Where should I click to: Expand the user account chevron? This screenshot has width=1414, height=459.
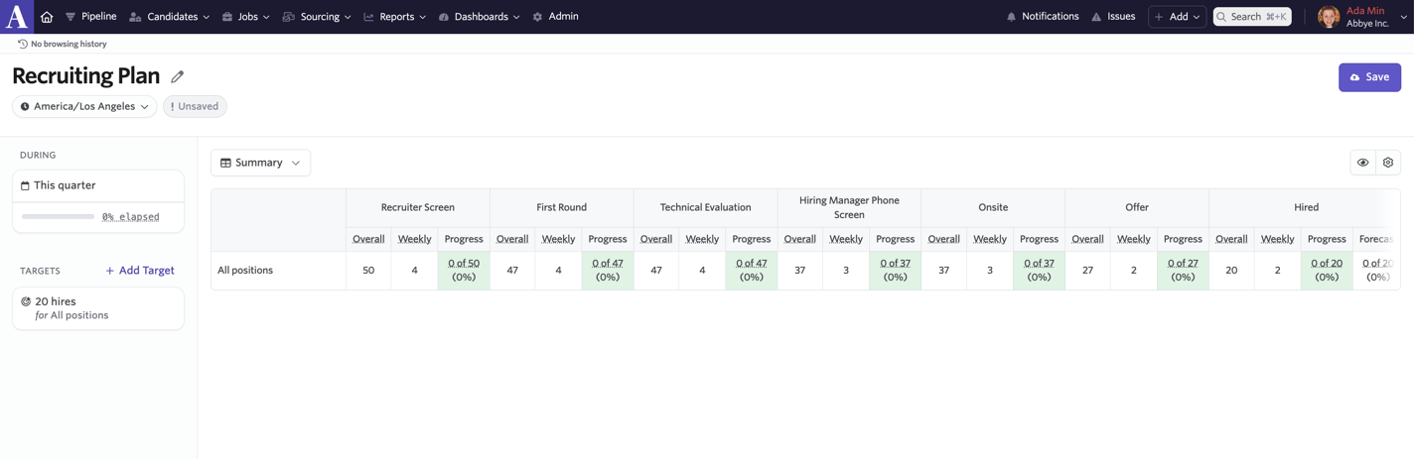click(x=1403, y=17)
